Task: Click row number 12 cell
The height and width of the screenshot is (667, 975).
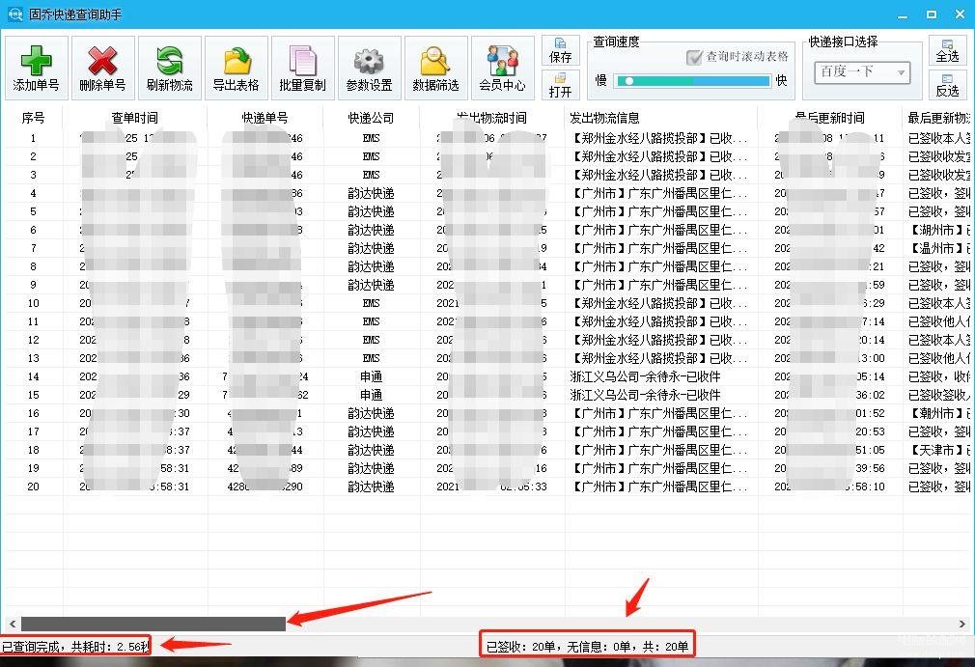Action: 33,340
